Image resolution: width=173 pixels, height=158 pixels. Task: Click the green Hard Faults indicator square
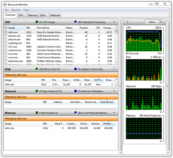coord(37,113)
